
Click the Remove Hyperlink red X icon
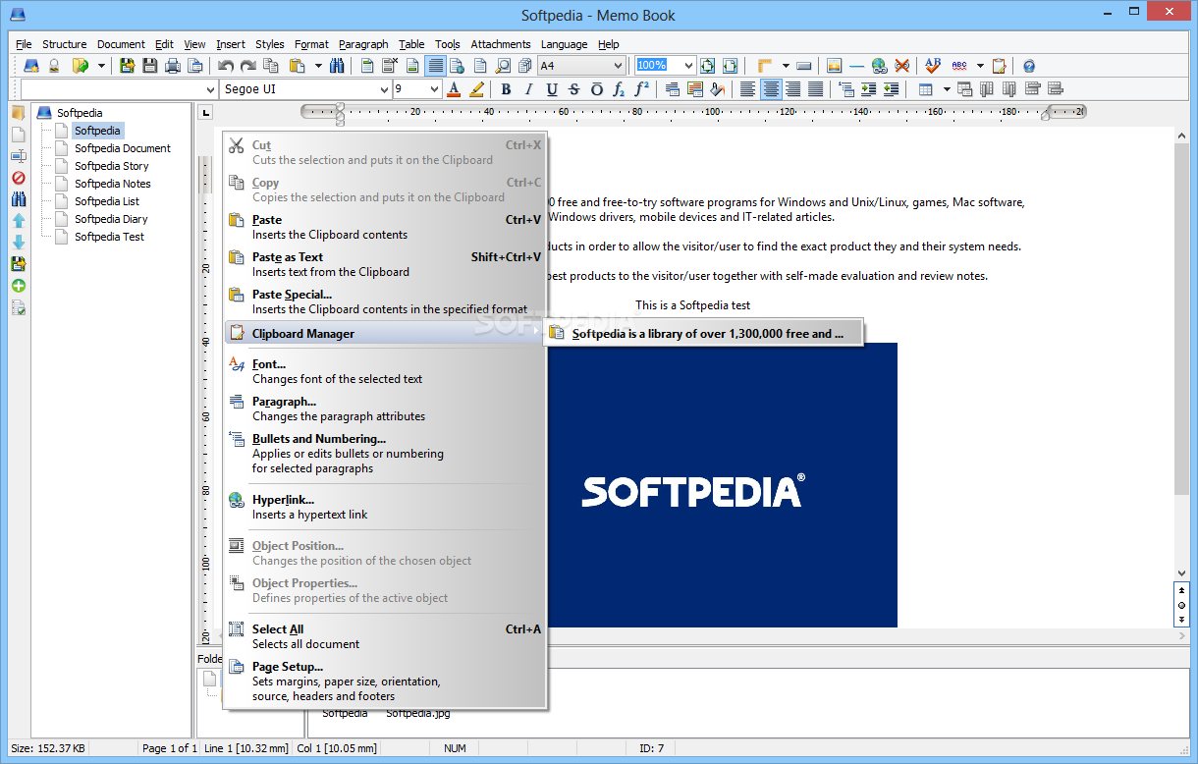[901, 66]
